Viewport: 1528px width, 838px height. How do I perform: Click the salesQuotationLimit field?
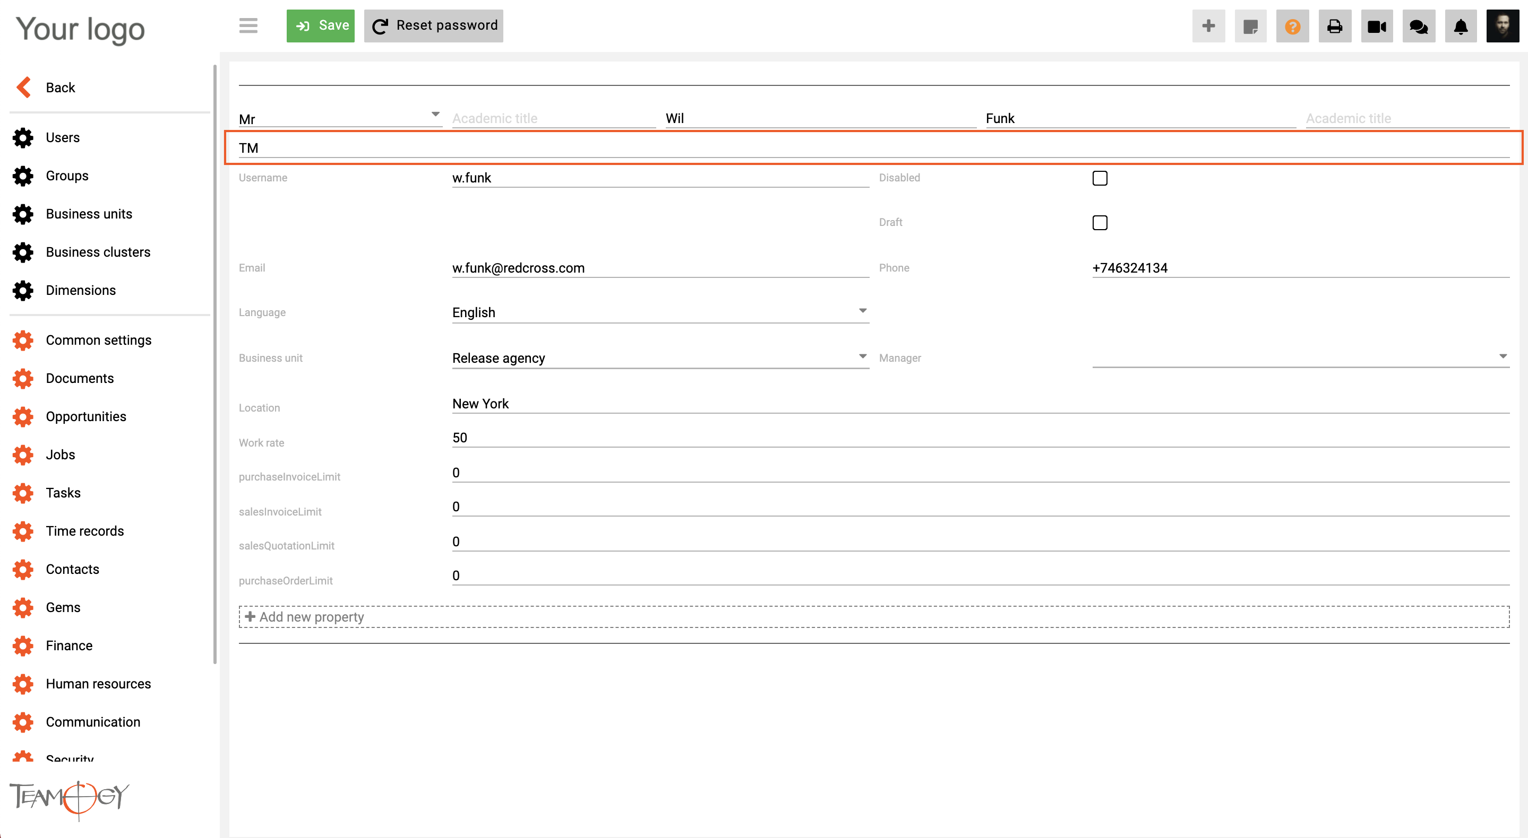point(981,542)
